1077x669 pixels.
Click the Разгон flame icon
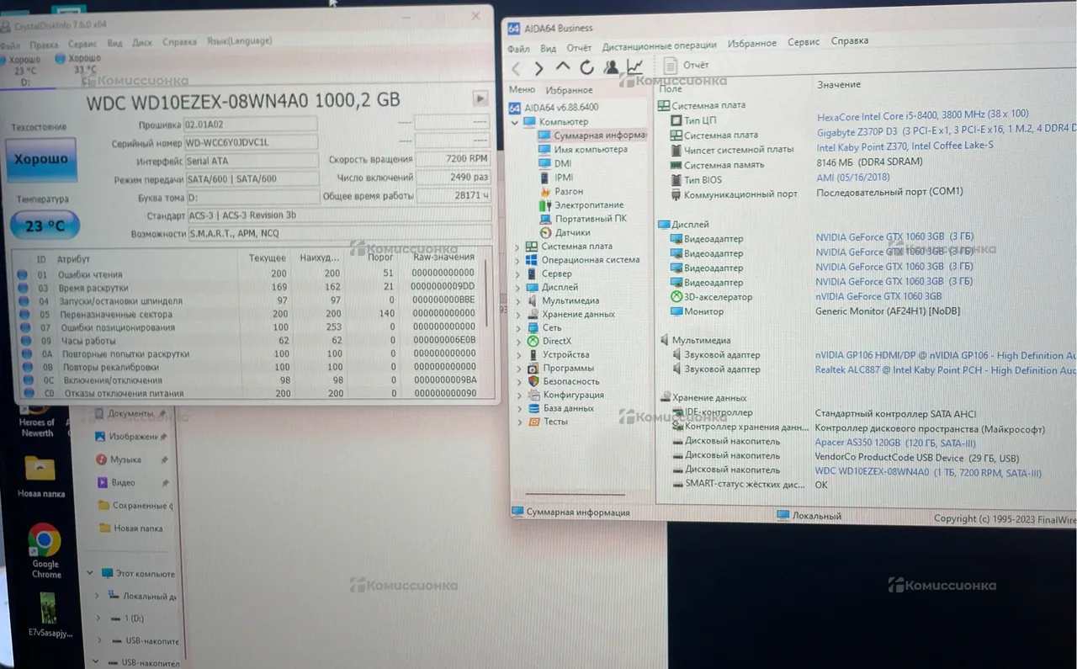tap(545, 192)
